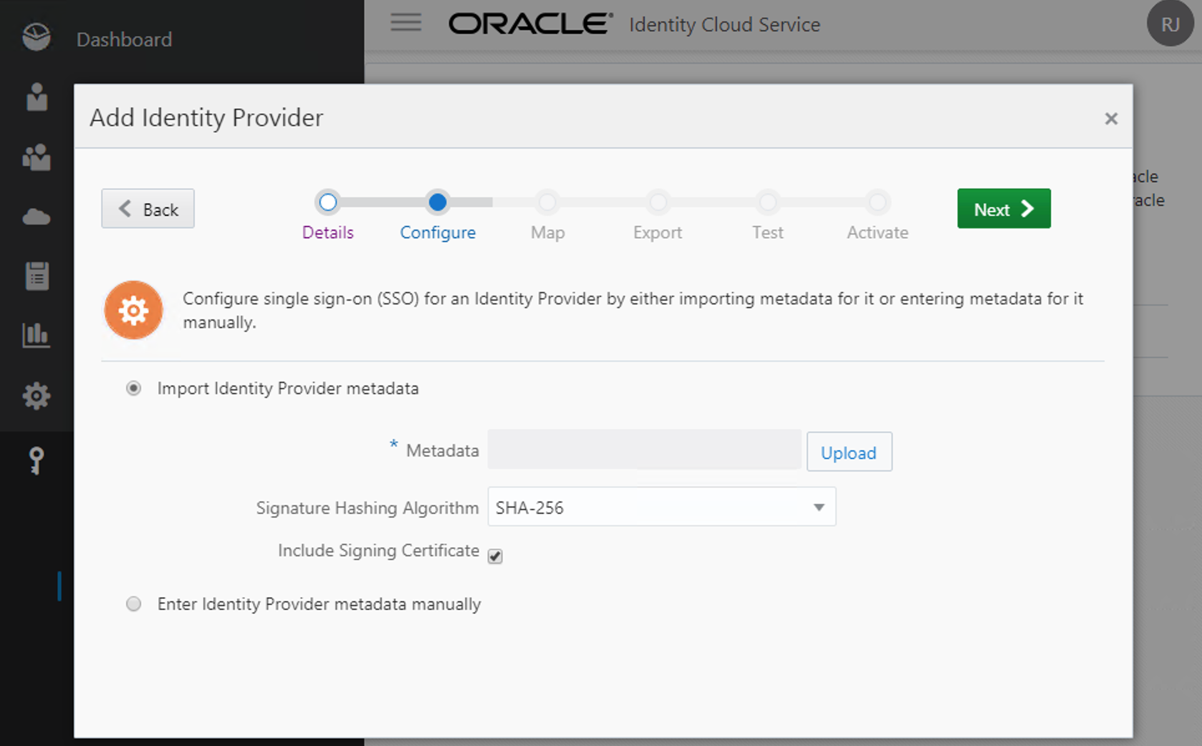
Task: Open the Jobs clipboard icon in sidebar
Action: pos(37,276)
